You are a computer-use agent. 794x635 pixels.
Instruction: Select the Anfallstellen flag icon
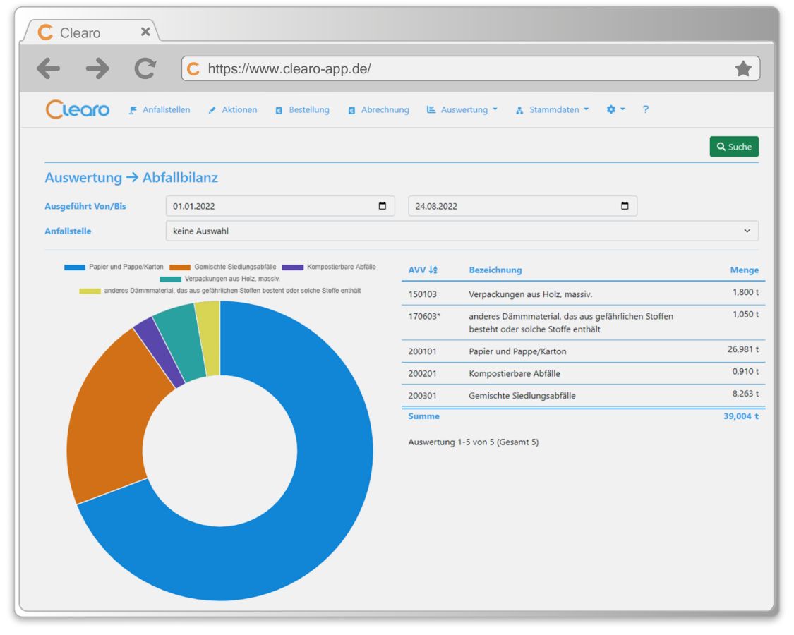[x=133, y=109]
